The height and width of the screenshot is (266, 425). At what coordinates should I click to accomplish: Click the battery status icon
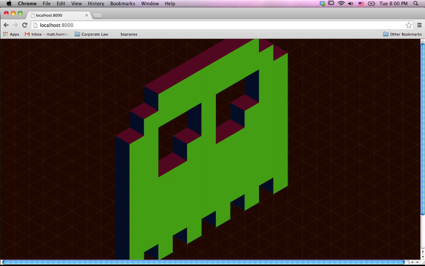coord(371,4)
